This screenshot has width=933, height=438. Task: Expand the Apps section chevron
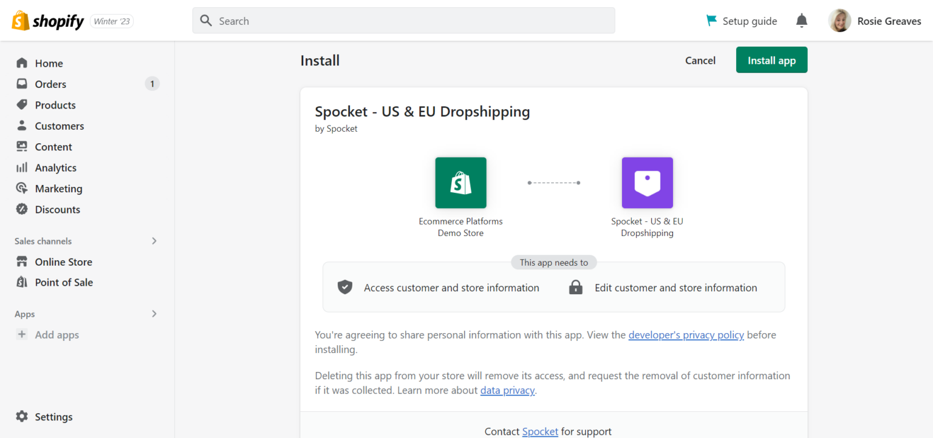(154, 314)
